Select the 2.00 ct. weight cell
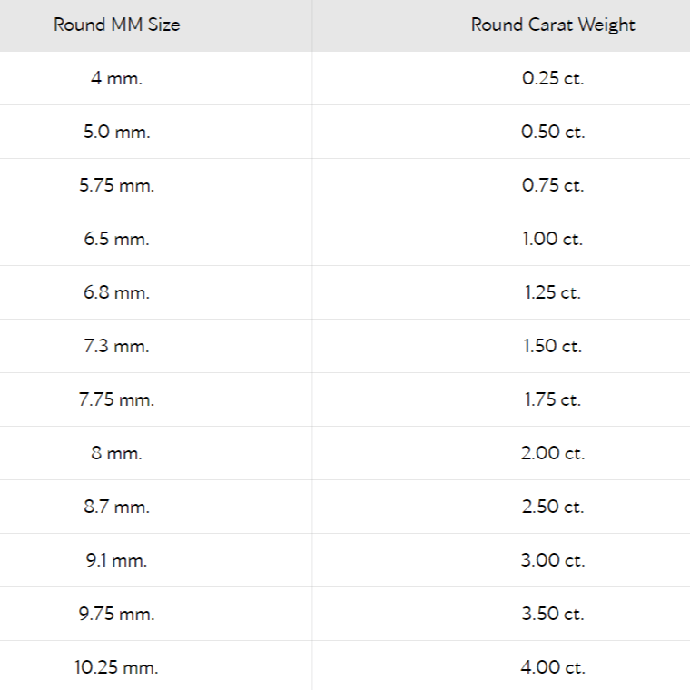 (553, 453)
